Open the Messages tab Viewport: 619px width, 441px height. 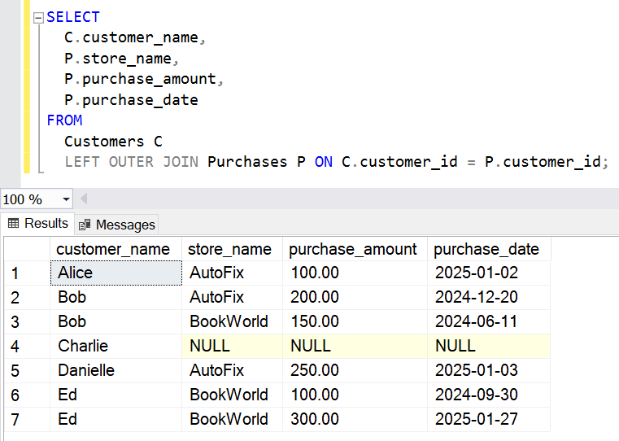coord(124,225)
